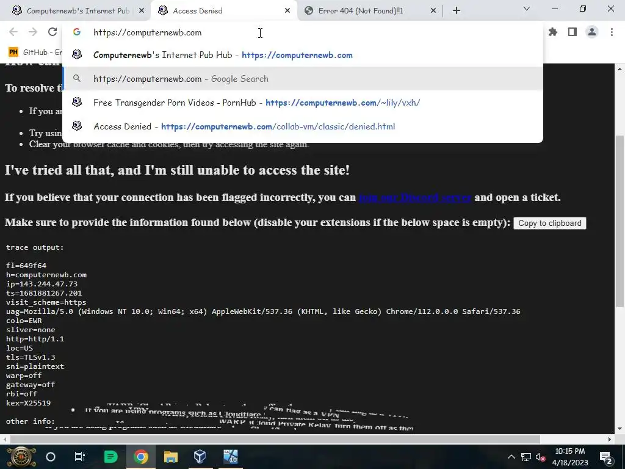625x469 pixels.
Task: Click the Copy to clipboard button
Action: point(550,224)
